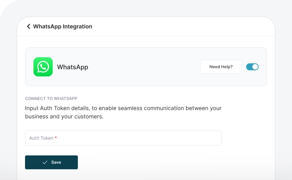
Task: Click the red required asterisk
Action: [56, 138]
